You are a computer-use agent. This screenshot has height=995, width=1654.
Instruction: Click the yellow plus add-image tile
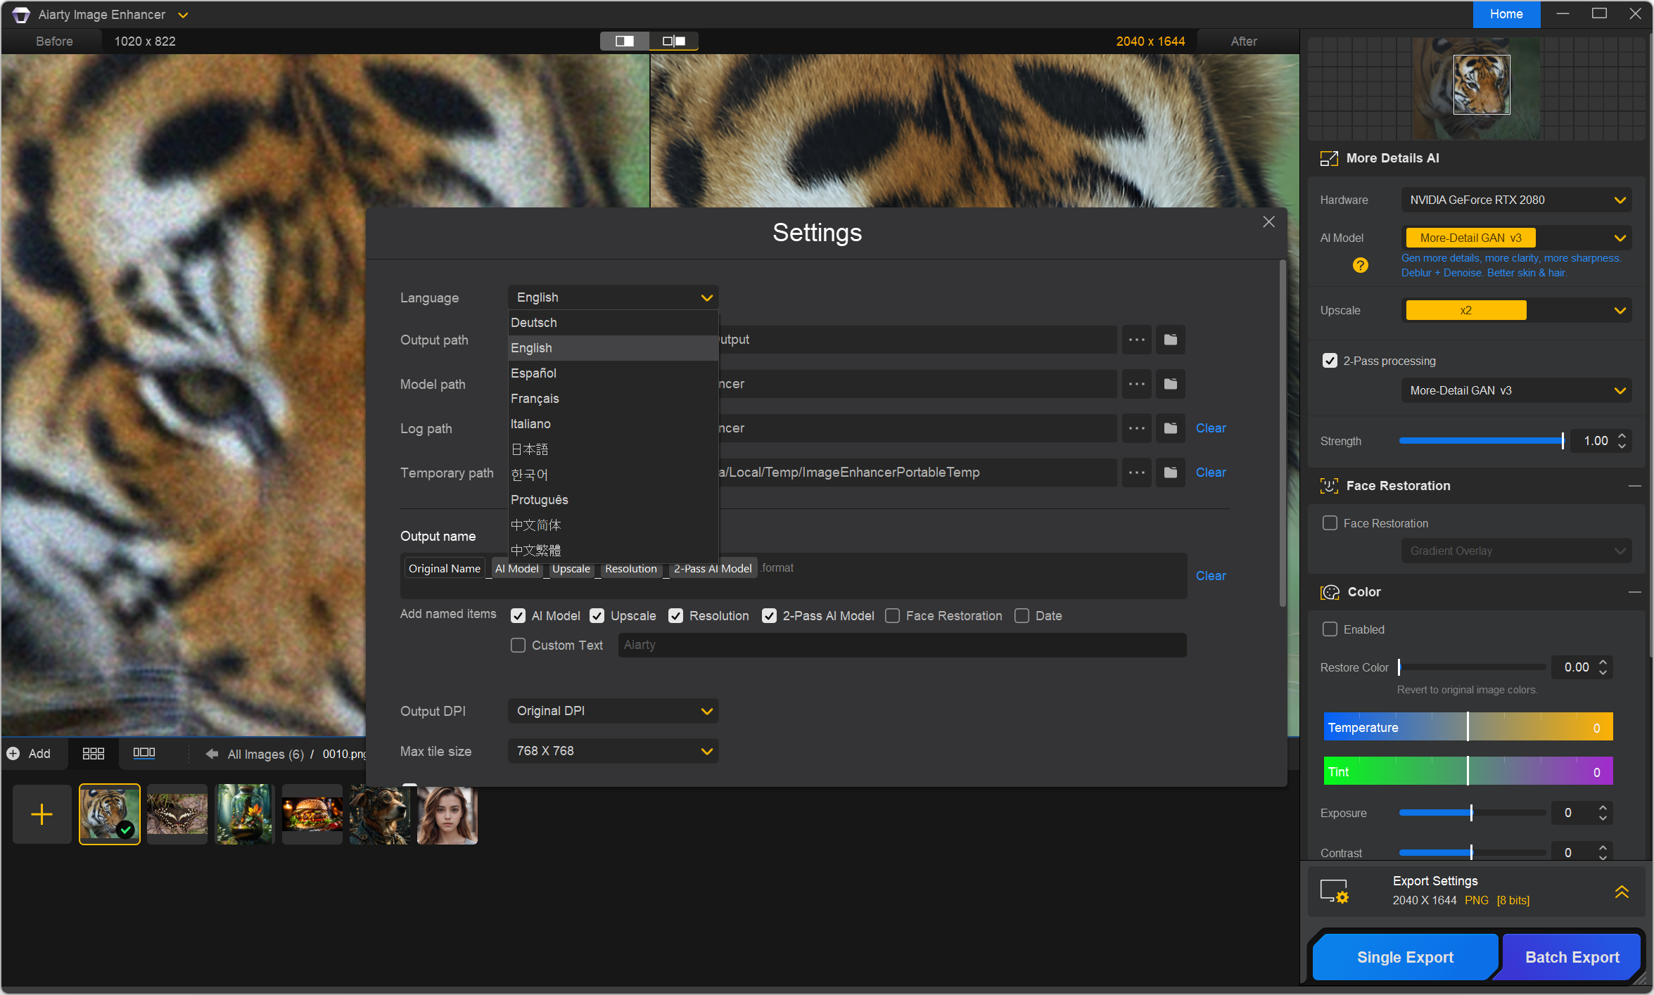(x=42, y=814)
